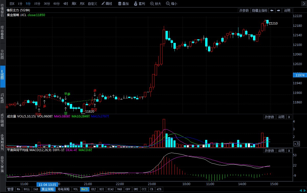Select the ATR indicator tab
This screenshot has width=307, height=193.
(x=159, y=189)
